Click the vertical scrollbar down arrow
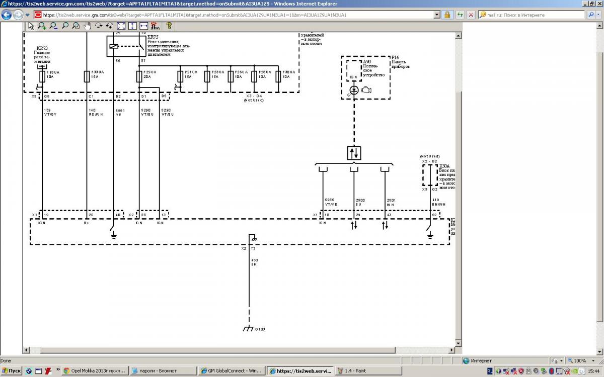The width and height of the screenshot is (604, 377). coord(599,352)
